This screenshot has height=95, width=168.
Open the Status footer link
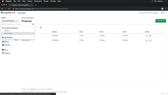click(x=38, y=92)
